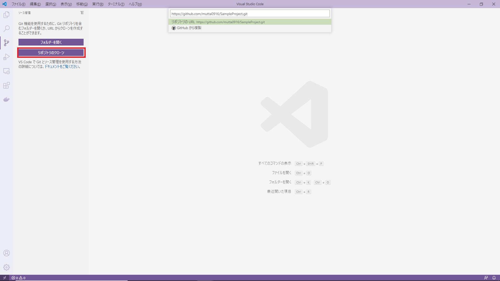Screen dimensions: 500x281
Task: Open the ドキュメントをご覧ください link
Action: click(x=62, y=67)
